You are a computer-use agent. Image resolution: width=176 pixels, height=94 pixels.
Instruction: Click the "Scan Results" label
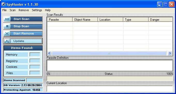pyautogui.click(x=55, y=15)
